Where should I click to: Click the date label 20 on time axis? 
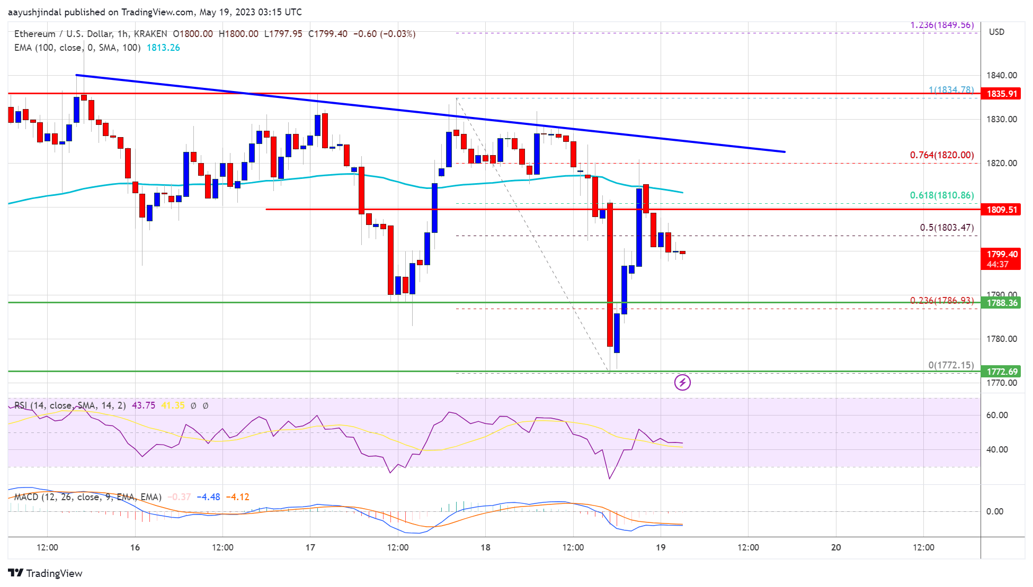836,547
